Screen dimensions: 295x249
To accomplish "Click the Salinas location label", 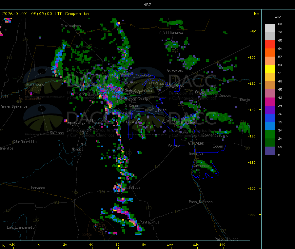I will click(x=57, y=133).
